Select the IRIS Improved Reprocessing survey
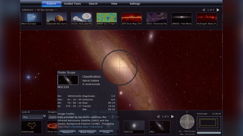The image size is (243, 136). pos(156,19)
